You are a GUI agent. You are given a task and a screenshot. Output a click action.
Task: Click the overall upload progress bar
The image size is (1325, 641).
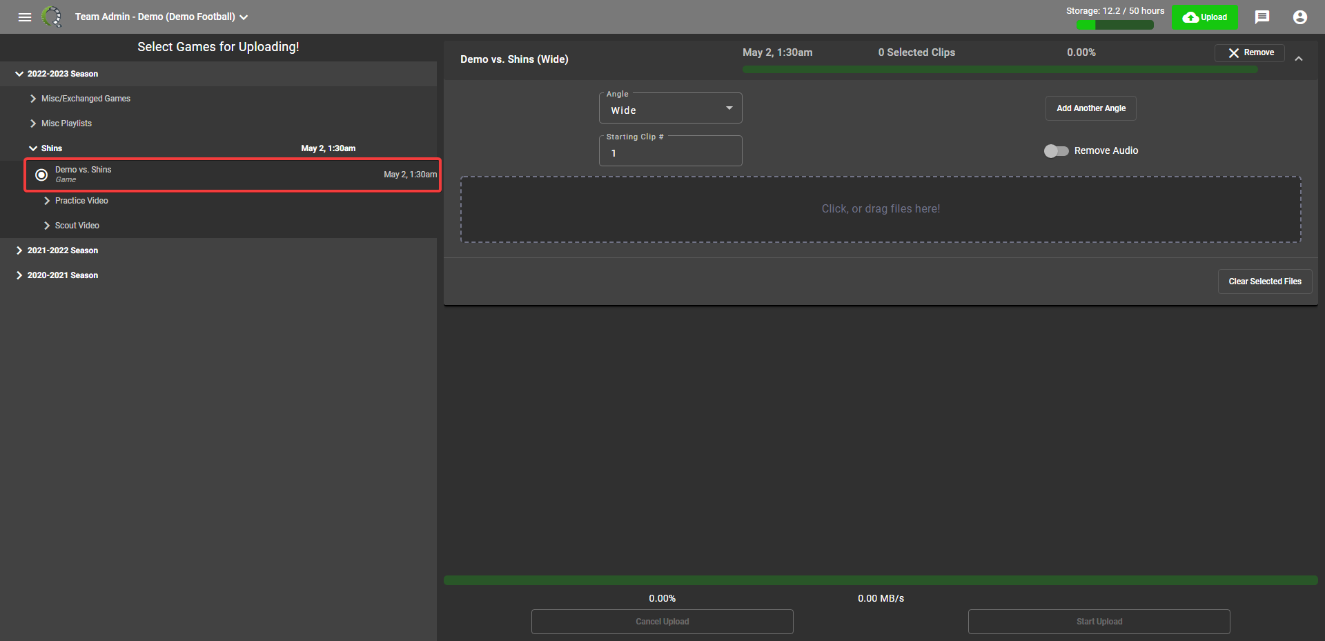tap(881, 580)
